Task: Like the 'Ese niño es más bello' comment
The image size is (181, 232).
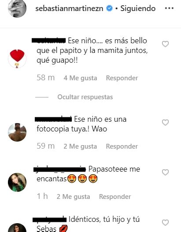Action: (x=165, y=44)
